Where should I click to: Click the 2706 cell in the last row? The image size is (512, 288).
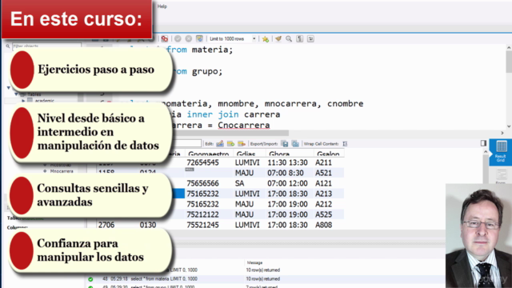[x=106, y=225]
